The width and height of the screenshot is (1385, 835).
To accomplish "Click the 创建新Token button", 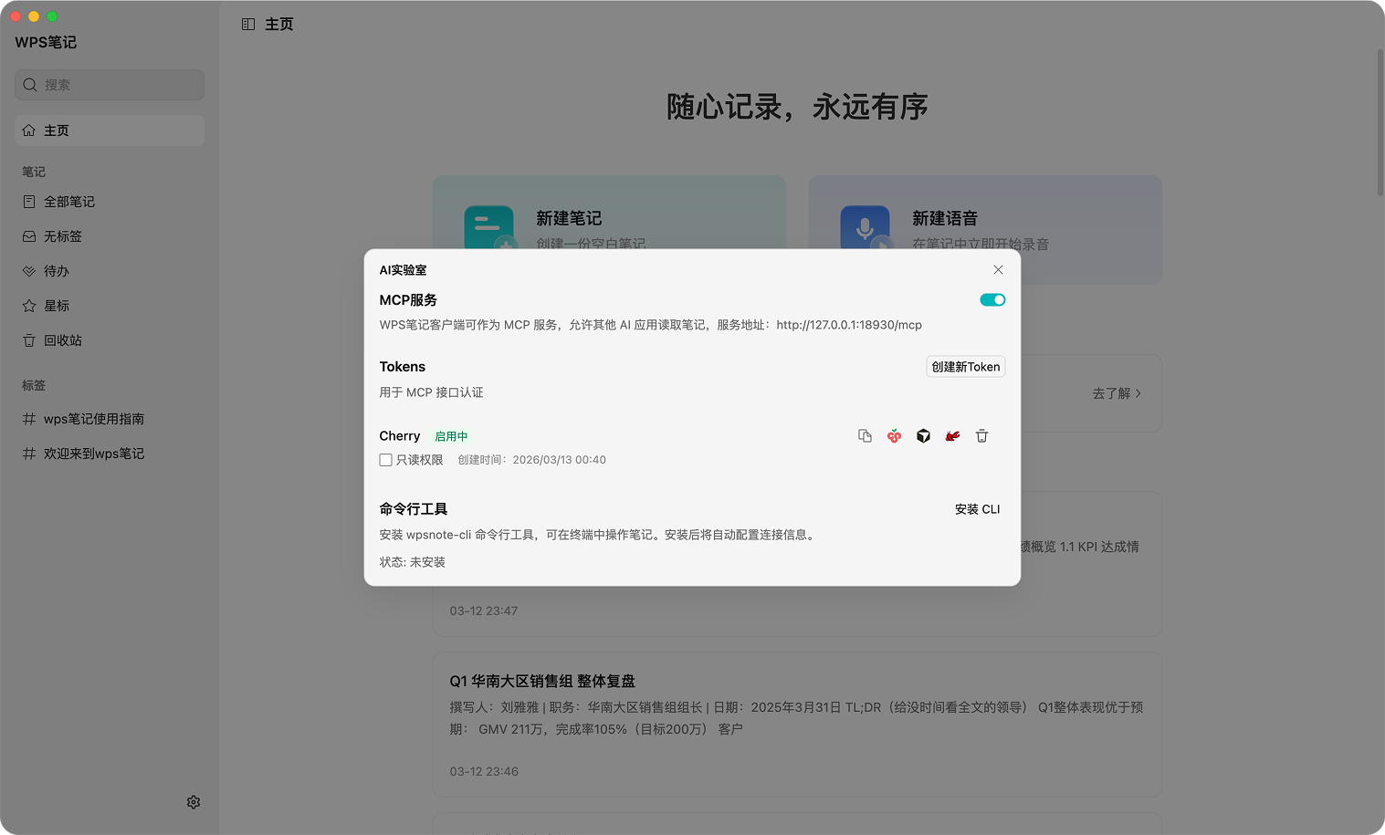I will click(x=965, y=366).
